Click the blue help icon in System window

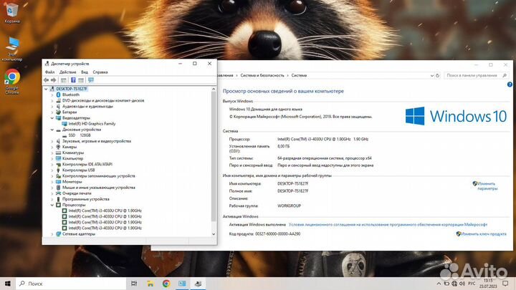pos(510,84)
